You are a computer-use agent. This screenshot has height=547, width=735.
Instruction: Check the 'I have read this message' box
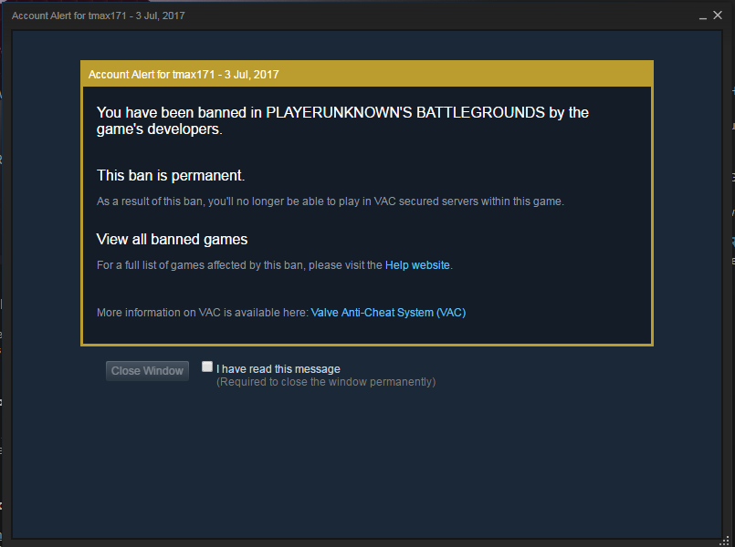click(207, 366)
